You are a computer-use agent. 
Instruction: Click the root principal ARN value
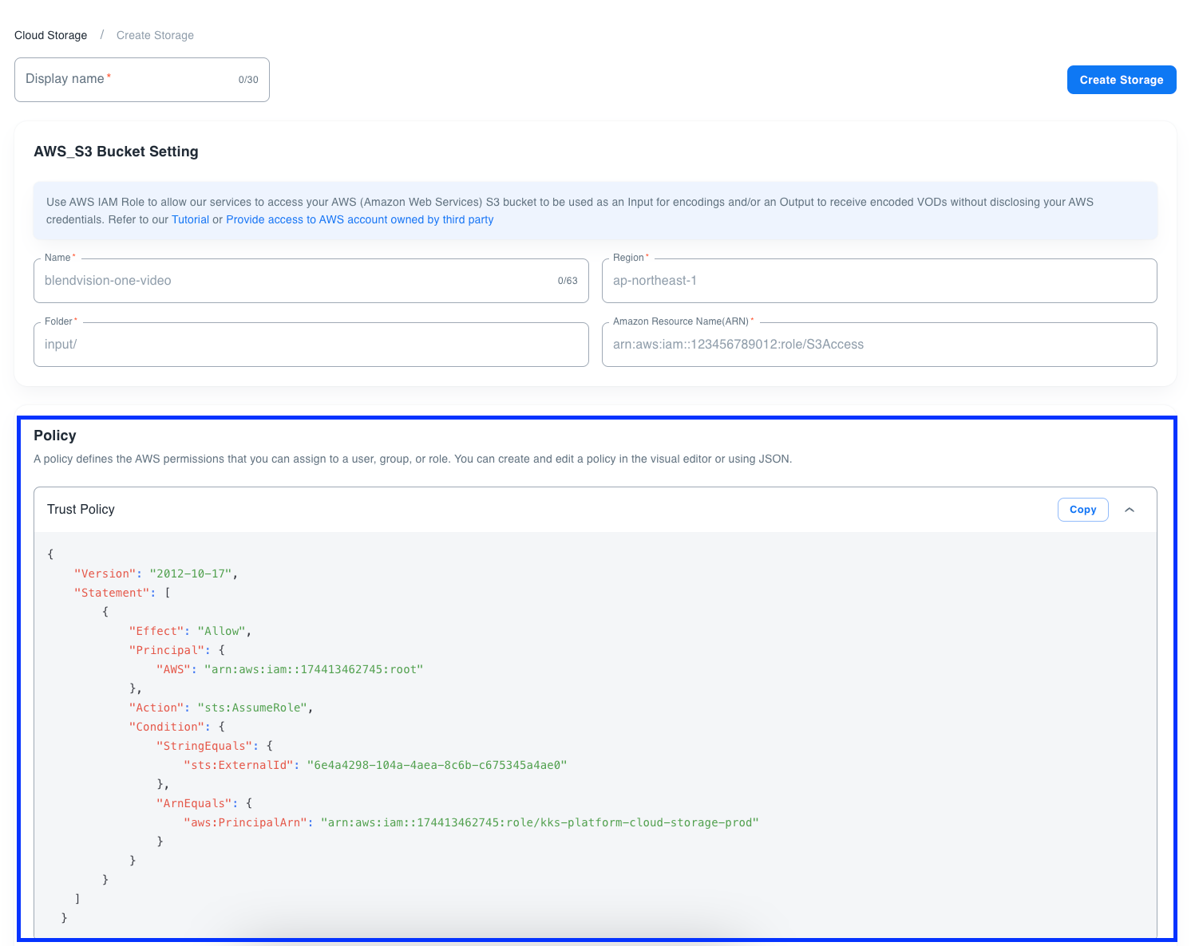click(x=313, y=669)
